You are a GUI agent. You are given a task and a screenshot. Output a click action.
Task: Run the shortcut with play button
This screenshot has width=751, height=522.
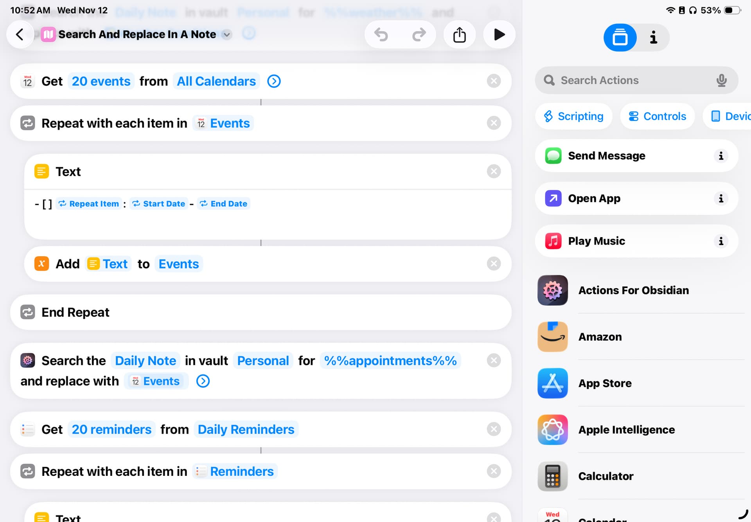pyautogui.click(x=499, y=35)
